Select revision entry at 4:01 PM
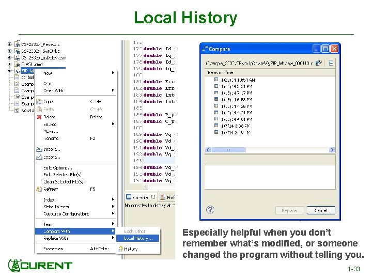 coord(237,119)
